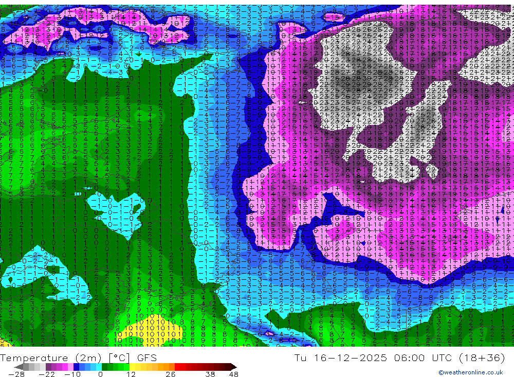Image resolution: width=514 pixels, height=377 pixels.
Task: Click the dark maroon right arrow tip of color scale
Action: 233,367
